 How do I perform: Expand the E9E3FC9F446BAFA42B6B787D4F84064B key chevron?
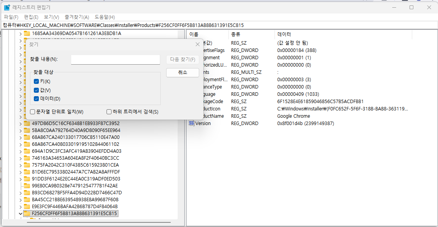coord(20,207)
